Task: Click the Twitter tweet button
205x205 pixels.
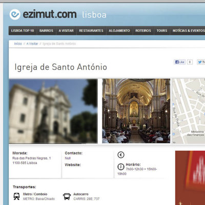Action: click(x=201, y=62)
